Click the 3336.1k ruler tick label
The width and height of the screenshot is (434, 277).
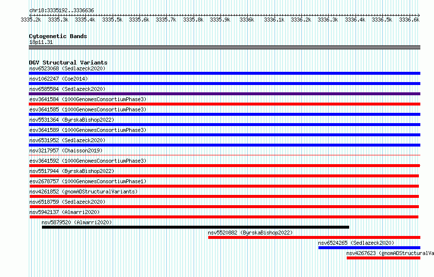tap(274, 20)
